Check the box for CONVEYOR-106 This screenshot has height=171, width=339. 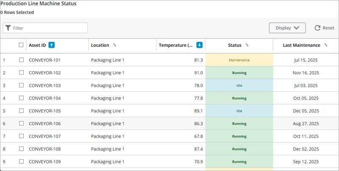point(21,123)
